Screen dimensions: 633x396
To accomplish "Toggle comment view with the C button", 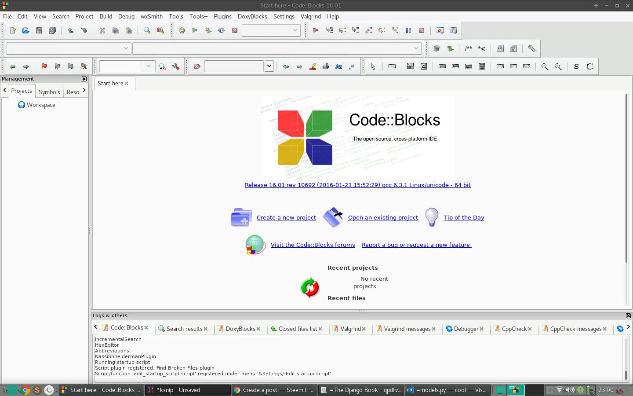I will pos(590,66).
